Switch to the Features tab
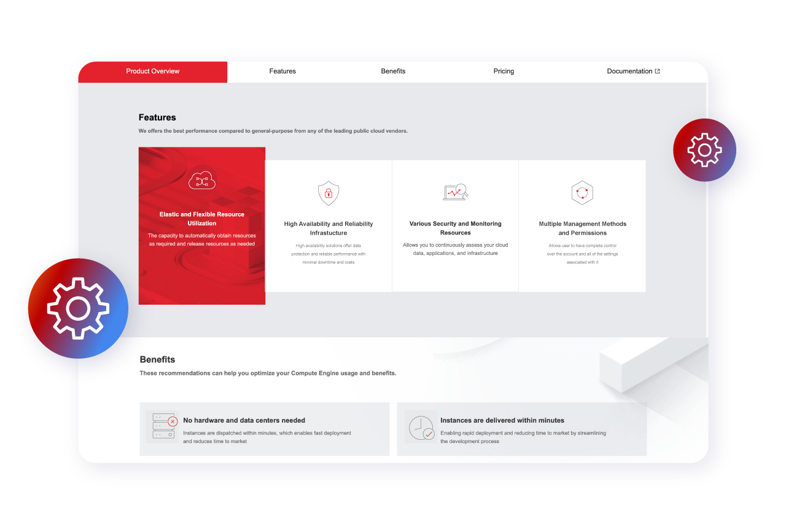The width and height of the screenshot is (786, 524). (282, 71)
